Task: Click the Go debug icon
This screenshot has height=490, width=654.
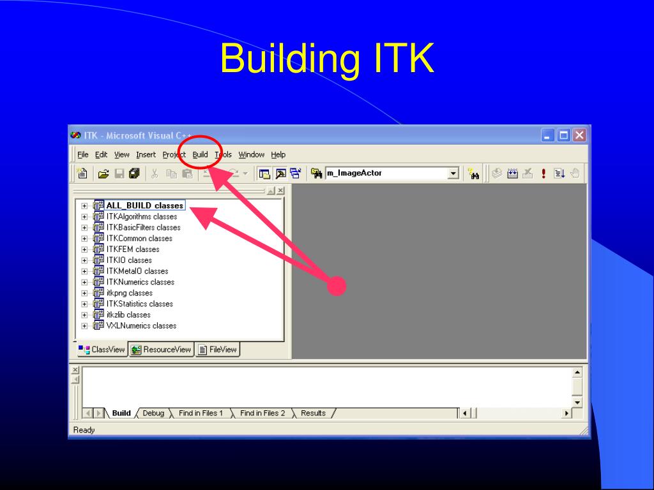Action: [559, 174]
